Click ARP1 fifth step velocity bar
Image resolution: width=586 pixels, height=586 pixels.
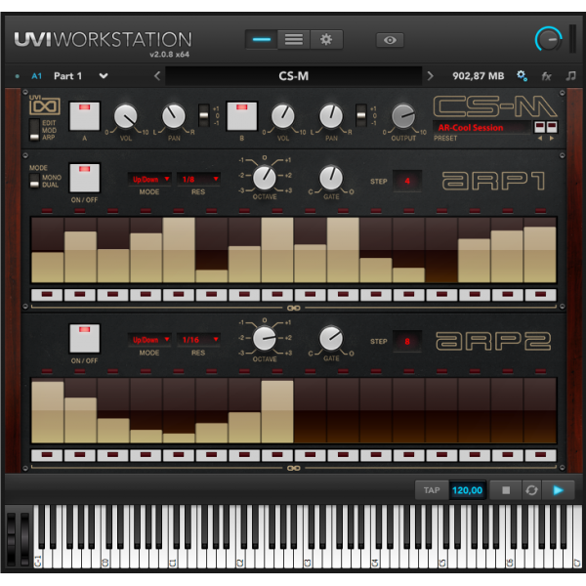point(179,250)
